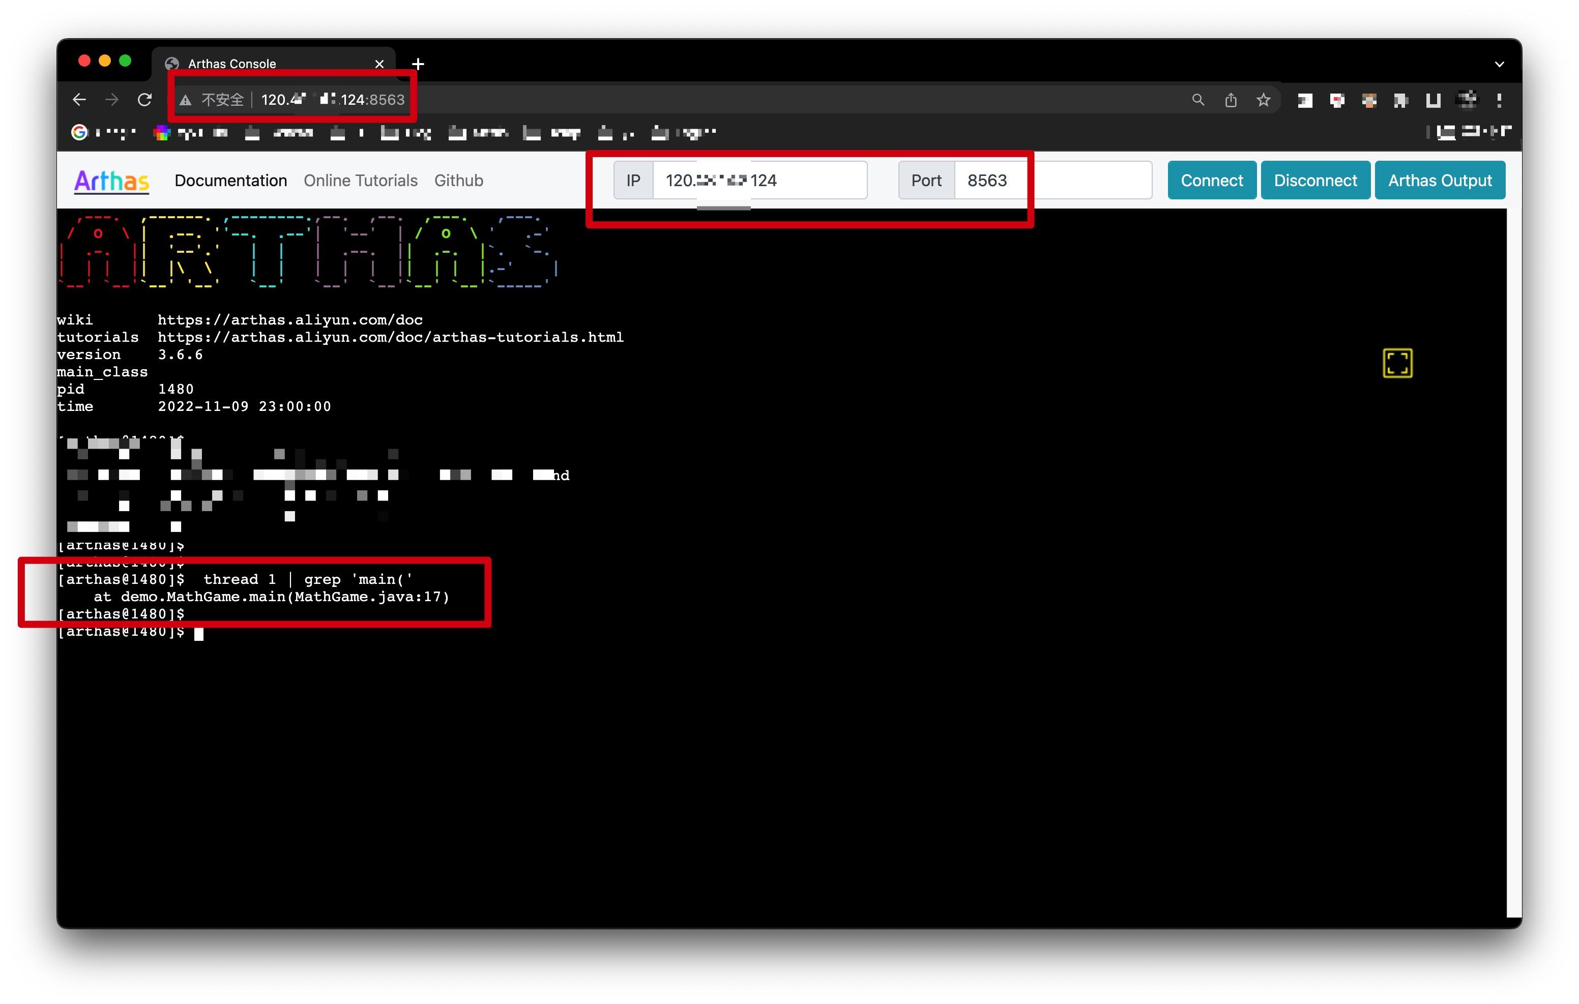Screen dimensions: 1579x1004
Task: Click the Arthas Output button
Action: pos(1439,181)
